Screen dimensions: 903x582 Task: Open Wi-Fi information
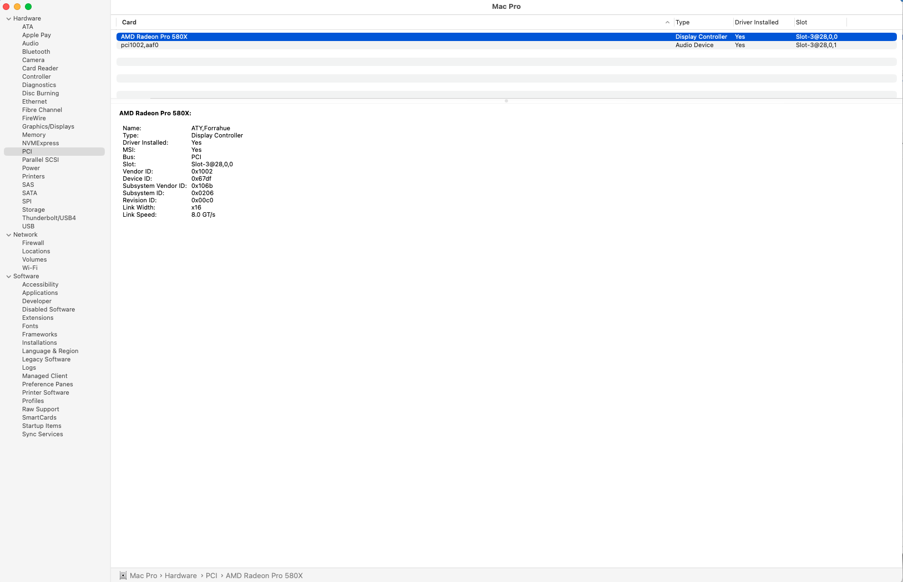(x=30, y=268)
